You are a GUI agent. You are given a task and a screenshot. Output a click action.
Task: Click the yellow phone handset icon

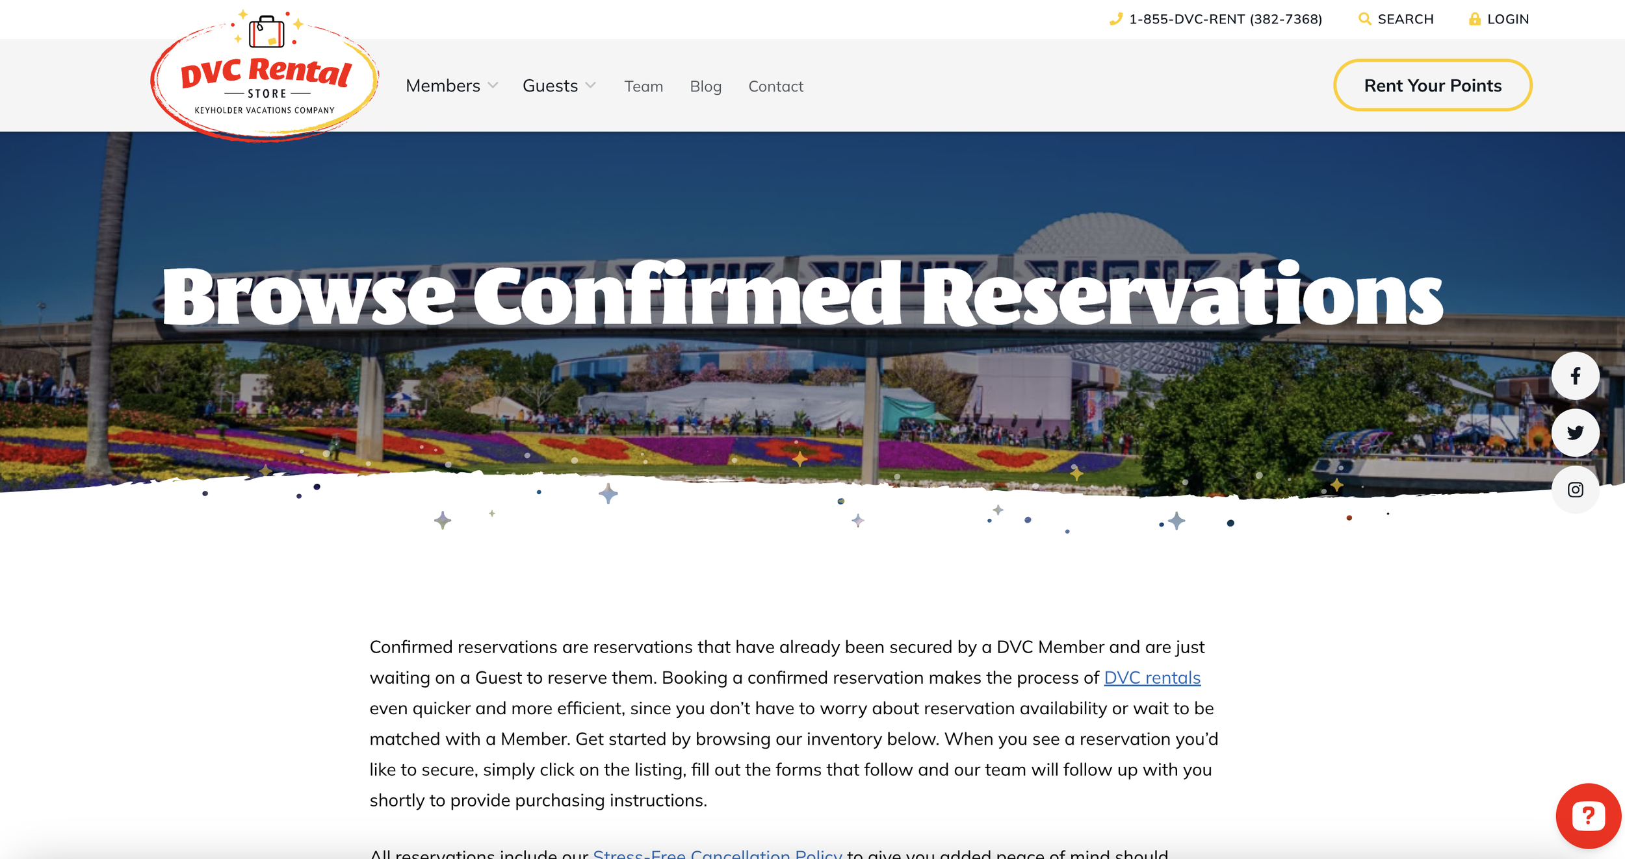coord(1115,19)
